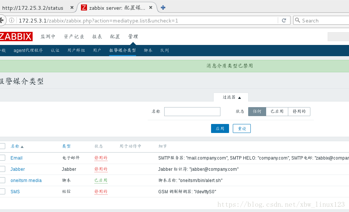Image resolution: width=349 pixels, height=212 pixels.
Task: Click the browser back arrow button
Action: (1, 21)
